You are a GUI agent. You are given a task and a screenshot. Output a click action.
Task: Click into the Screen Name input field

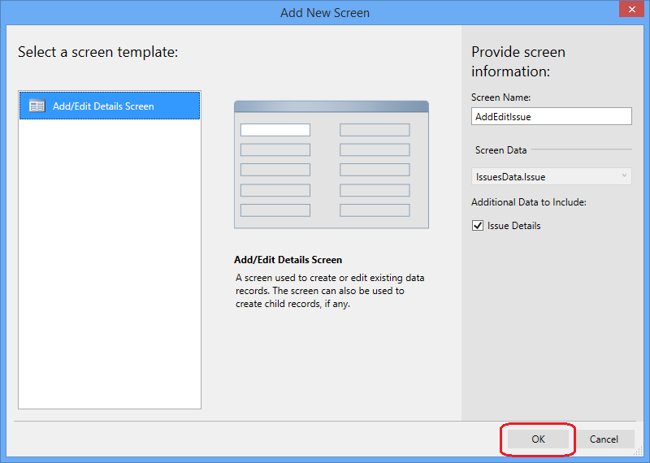pyautogui.click(x=552, y=116)
